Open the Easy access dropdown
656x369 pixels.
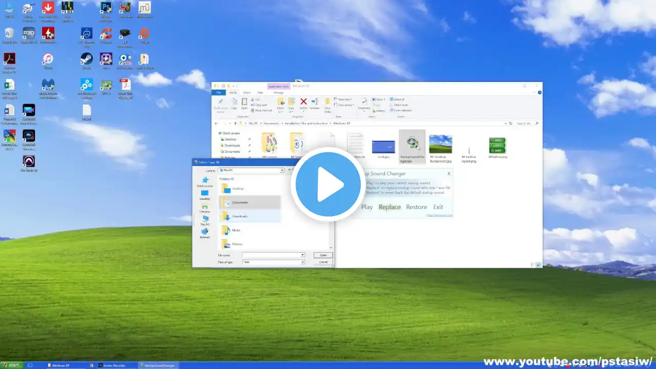point(343,105)
